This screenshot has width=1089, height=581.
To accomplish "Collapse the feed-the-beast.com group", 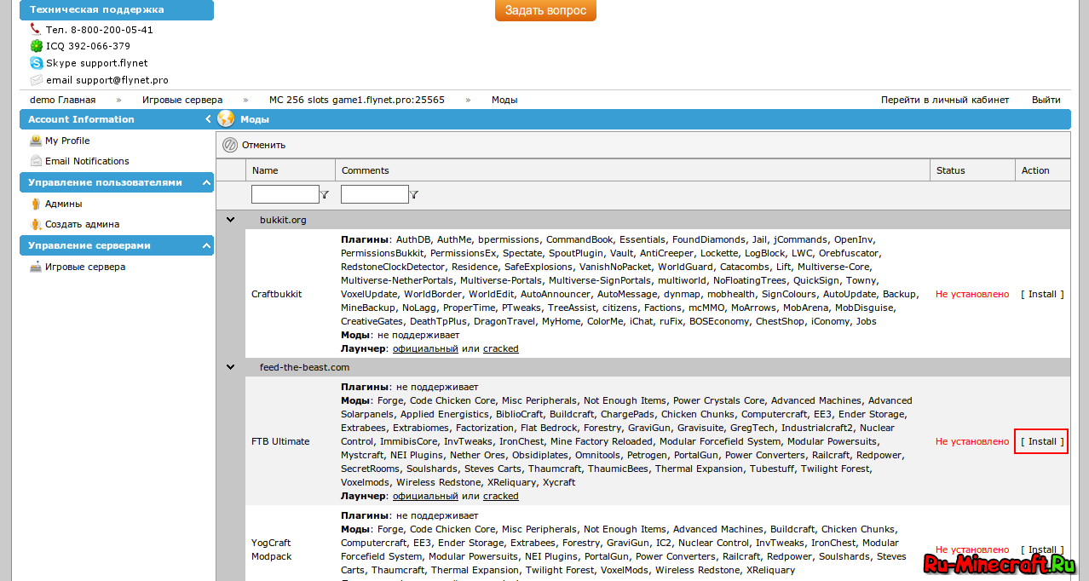I will coord(230,367).
